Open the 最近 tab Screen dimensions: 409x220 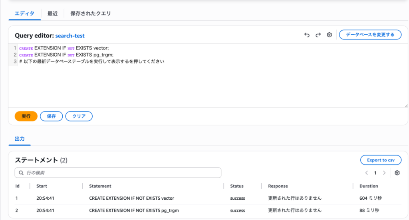coord(52,14)
